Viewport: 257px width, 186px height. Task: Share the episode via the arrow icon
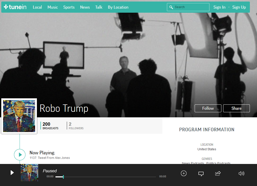[218, 173]
